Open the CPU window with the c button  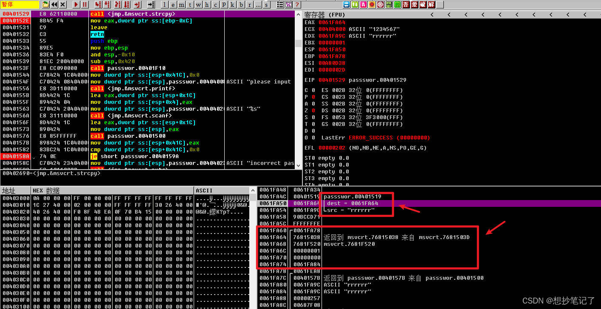pyautogui.click(x=215, y=5)
